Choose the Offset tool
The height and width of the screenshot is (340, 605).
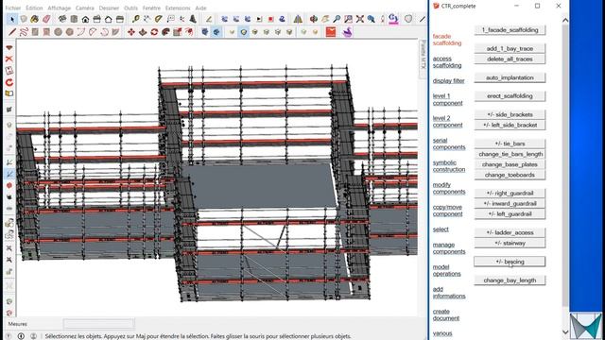point(189,32)
